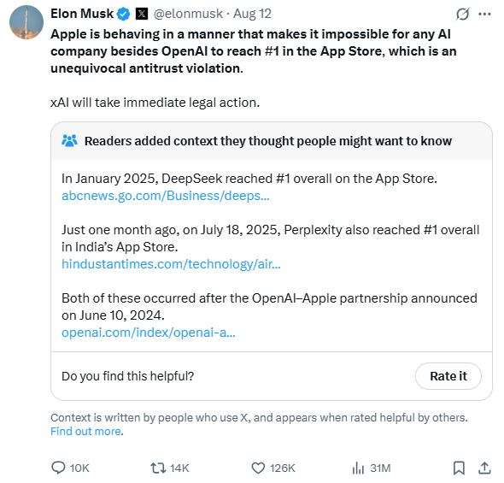
Task: Open the three-dot more options menu
Action: click(484, 15)
